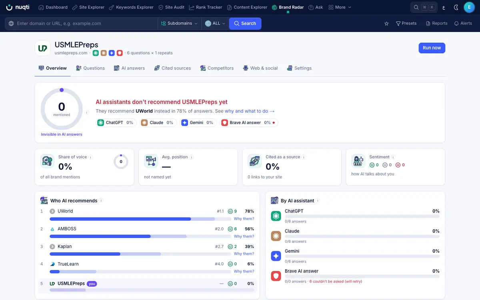Open the user avatar labeled E
480x300 pixels.
pos(469,7)
